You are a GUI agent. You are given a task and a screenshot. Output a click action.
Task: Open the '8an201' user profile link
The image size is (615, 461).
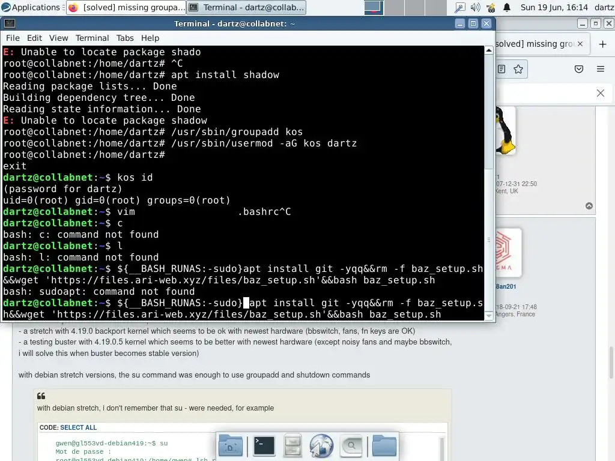(x=506, y=286)
